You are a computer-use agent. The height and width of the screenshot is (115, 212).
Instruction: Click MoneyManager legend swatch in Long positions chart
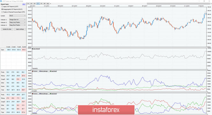click(x=40, y=71)
